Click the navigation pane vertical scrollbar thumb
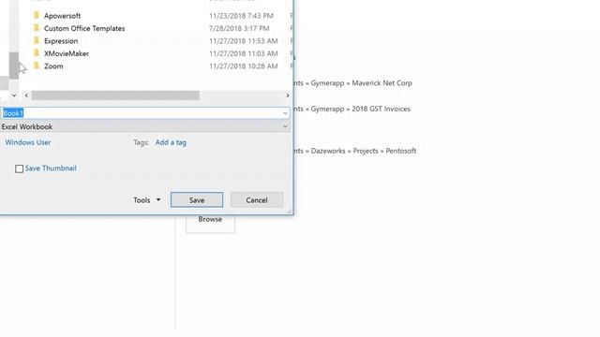The image size is (600, 337). [14, 66]
